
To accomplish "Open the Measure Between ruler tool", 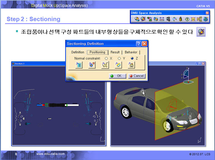I will tap(162, 19).
